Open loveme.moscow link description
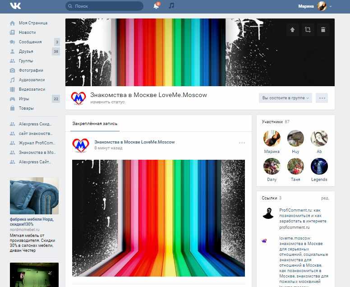Image resolution: width=350 pixels, height=287 pixels. coord(304,260)
